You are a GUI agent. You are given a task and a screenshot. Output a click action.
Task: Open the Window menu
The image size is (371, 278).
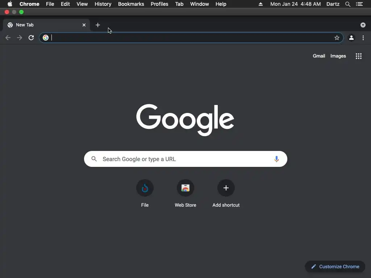point(200,4)
